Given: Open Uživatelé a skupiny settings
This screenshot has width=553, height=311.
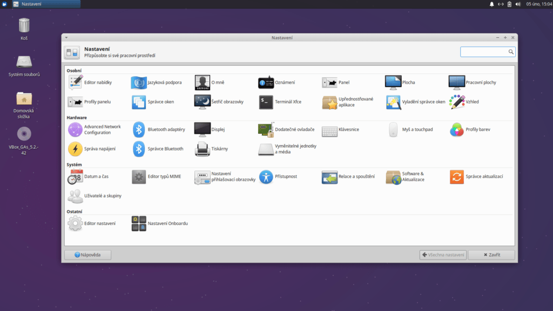Looking at the screenshot, I should pos(95,196).
